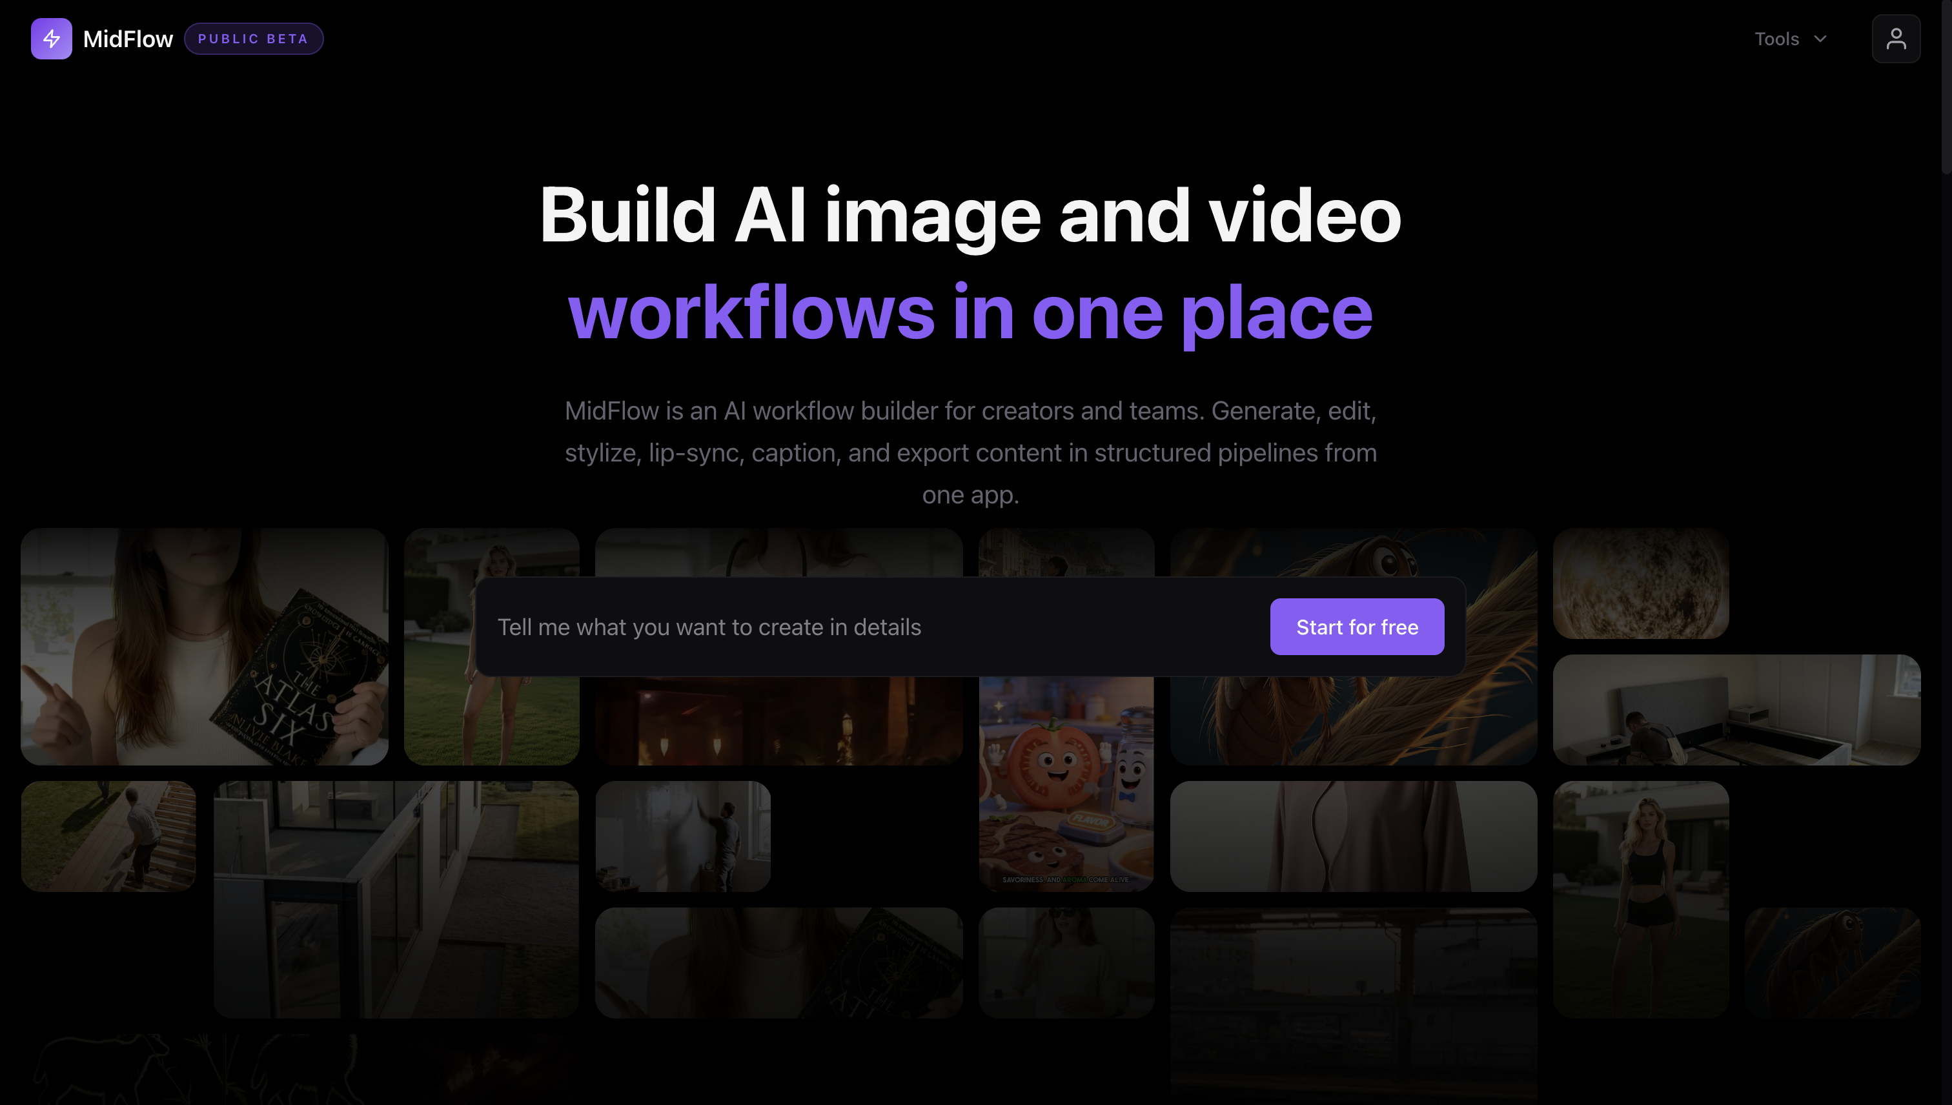Select the MidFlow brand name in header
Screen dimensions: 1952x1105
(x=128, y=39)
